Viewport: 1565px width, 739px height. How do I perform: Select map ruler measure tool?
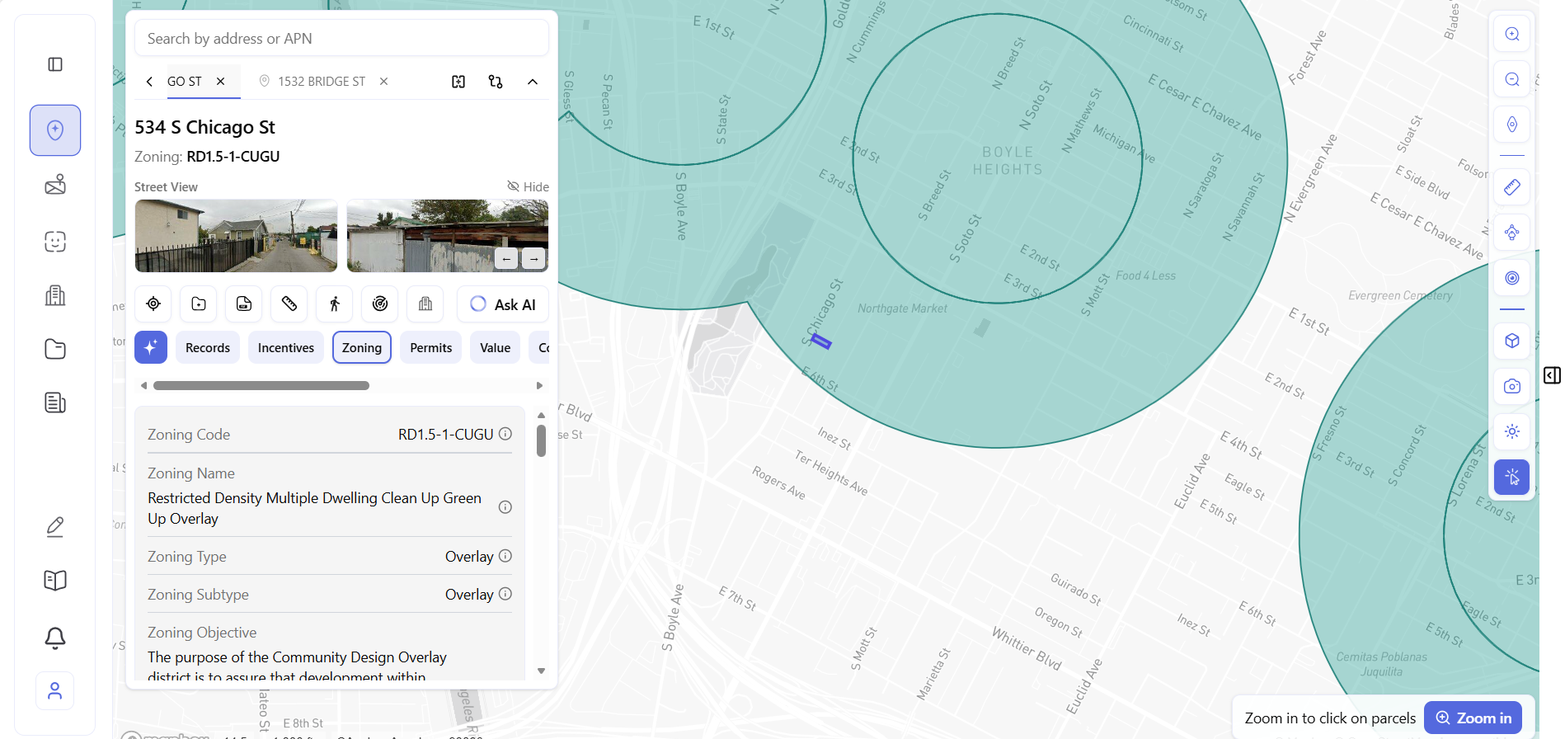pyautogui.click(x=1512, y=187)
